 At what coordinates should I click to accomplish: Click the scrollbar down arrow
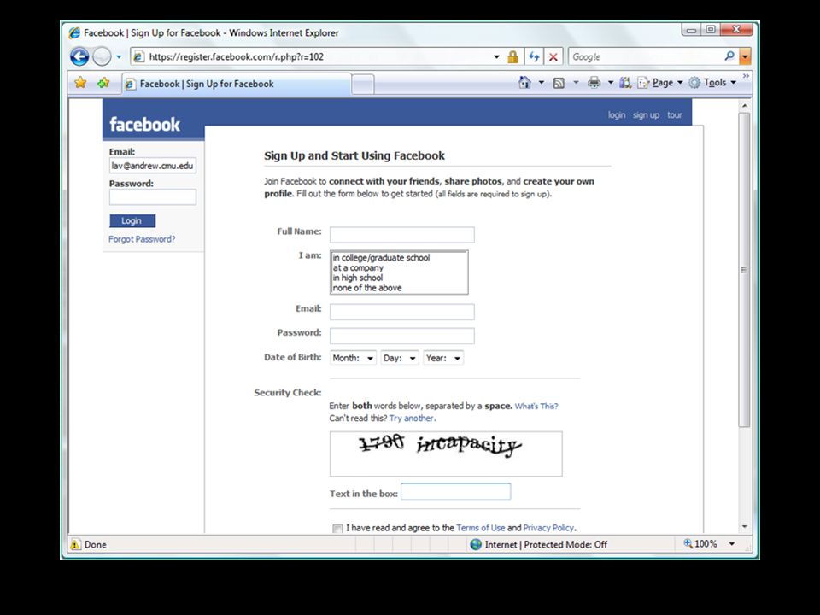[x=744, y=527]
